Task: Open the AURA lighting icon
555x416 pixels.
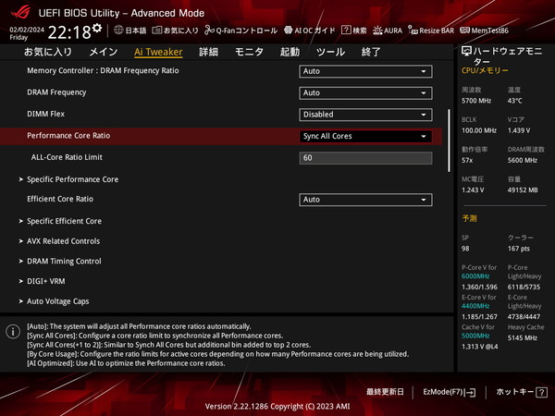Action: (377, 31)
